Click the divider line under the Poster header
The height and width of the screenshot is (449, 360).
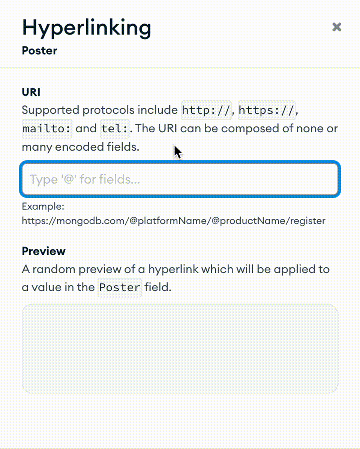click(180, 68)
